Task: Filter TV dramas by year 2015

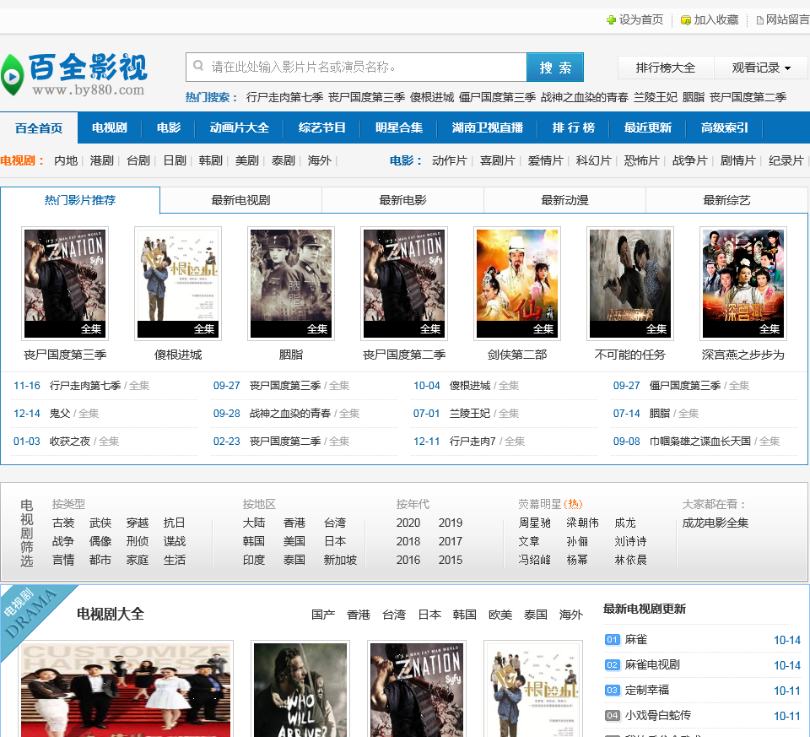Action: point(451,561)
